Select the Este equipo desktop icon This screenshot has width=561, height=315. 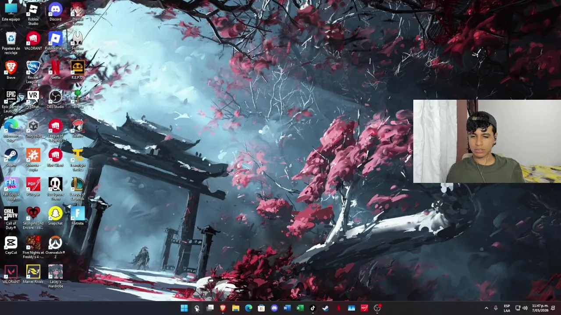11,12
